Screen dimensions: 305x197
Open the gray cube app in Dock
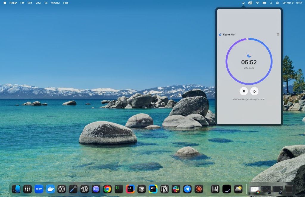141,189
